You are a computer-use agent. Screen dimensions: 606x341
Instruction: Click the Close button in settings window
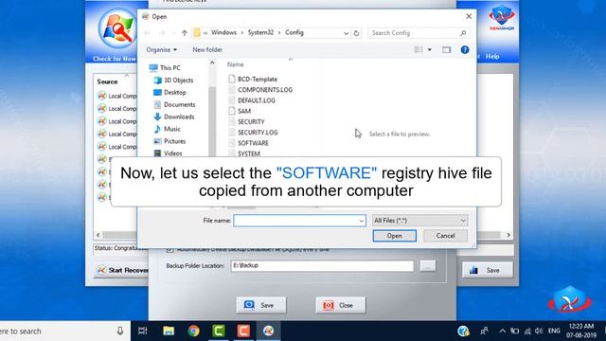click(x=340, y=305)
